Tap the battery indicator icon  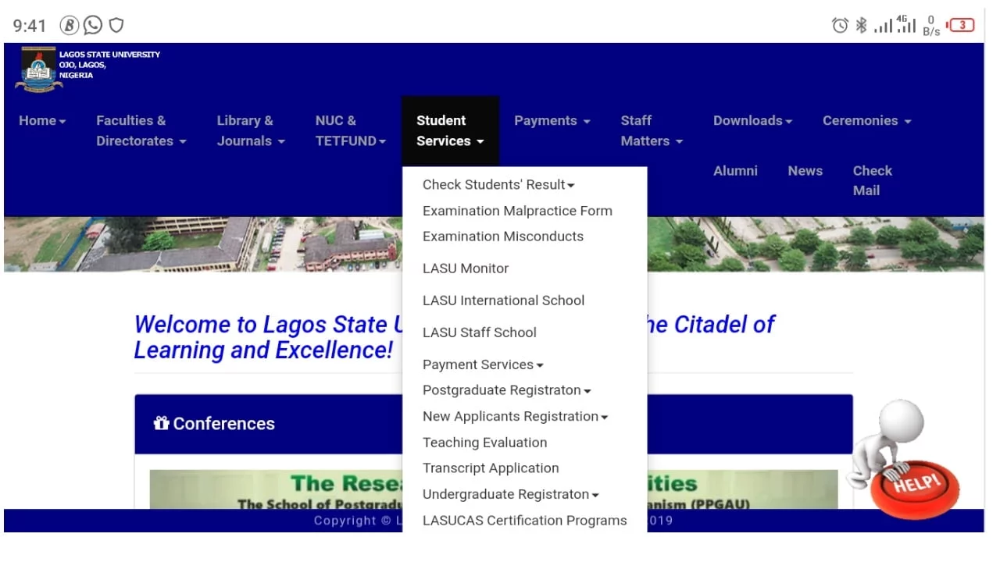pos(961,26)
